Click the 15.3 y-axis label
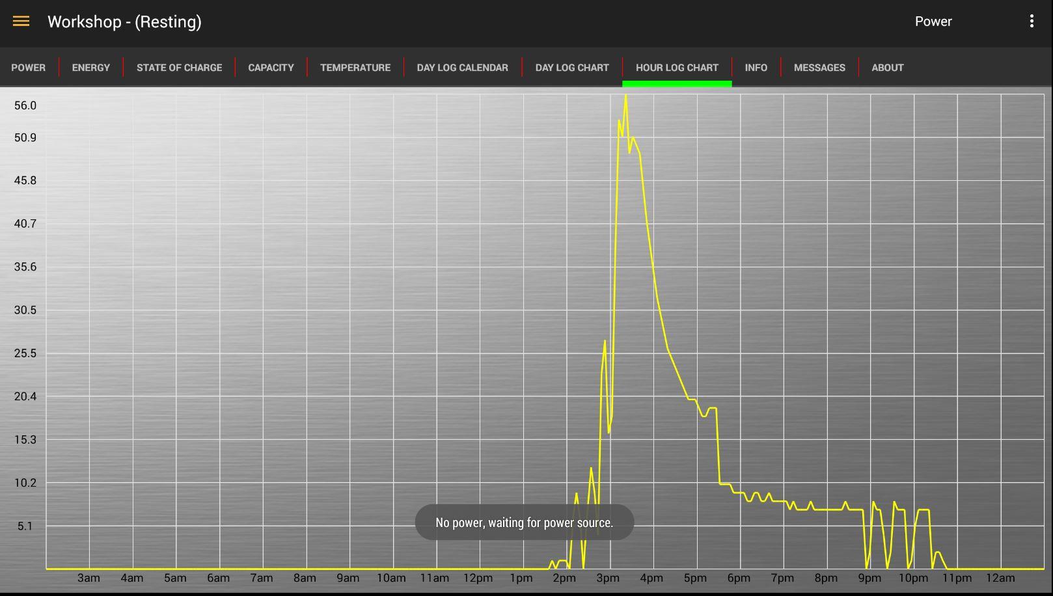Viewport: 1053px width, 596px height. tap(25, 439)
